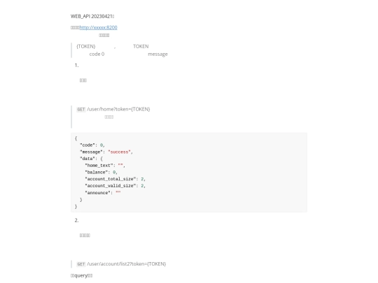Click the query parameter heading at page bottom
This screenshot has width=378, height=283.
81,275
